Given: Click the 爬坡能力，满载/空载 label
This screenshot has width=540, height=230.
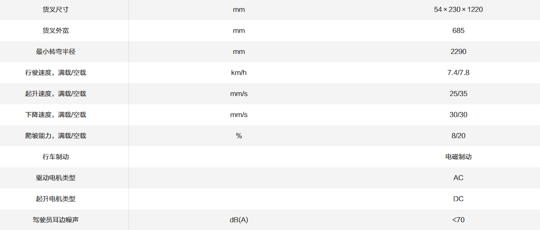Looking at the screenshot, I should (x=55, y=136).
